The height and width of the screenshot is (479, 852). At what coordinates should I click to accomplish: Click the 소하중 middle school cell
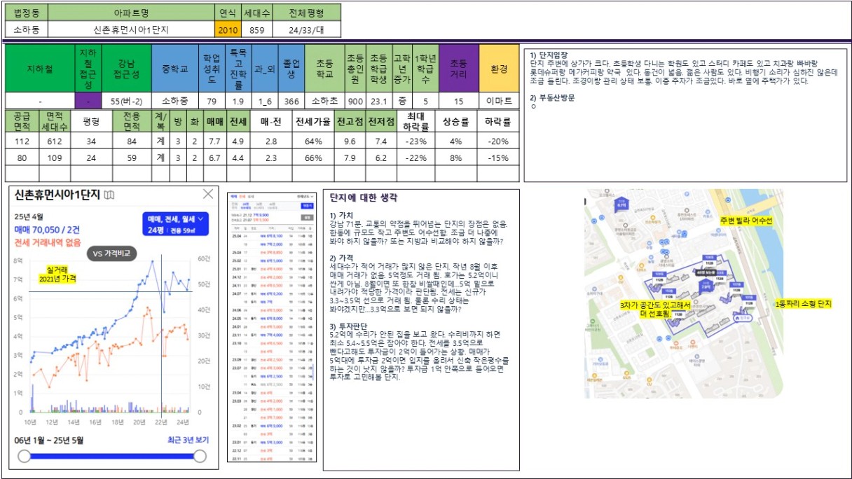pos(175,102)
